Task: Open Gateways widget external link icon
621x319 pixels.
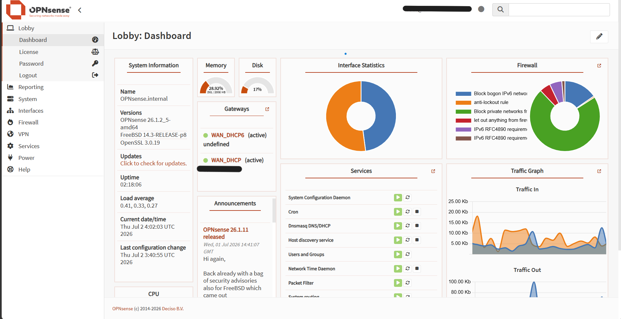Action: 267,109
